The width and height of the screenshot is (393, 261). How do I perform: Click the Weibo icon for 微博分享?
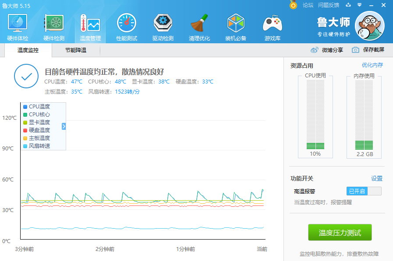[x=314, y=50]
